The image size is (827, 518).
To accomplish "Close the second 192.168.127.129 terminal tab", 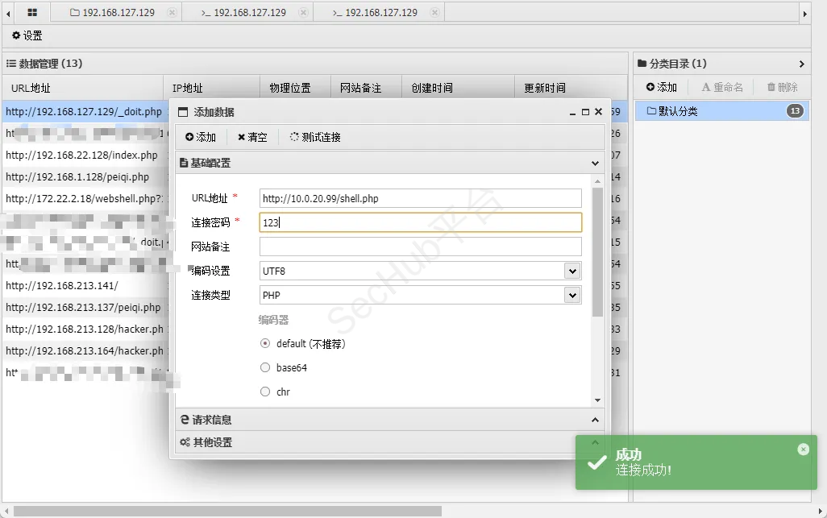I will point(303,12).
